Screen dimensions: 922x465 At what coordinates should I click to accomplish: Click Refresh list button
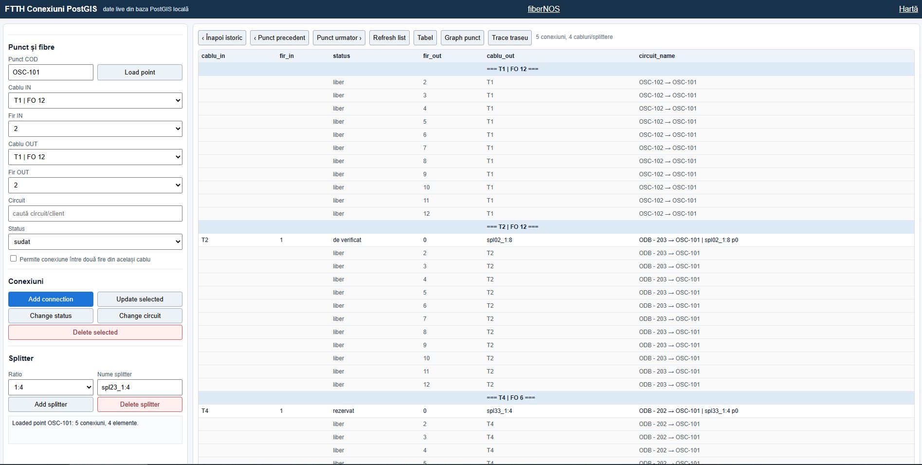(389, 37)
